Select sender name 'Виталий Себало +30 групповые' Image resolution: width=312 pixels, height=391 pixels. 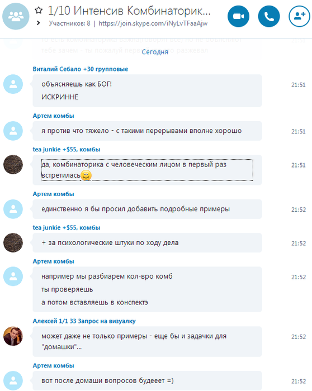[x=80, y=69]
